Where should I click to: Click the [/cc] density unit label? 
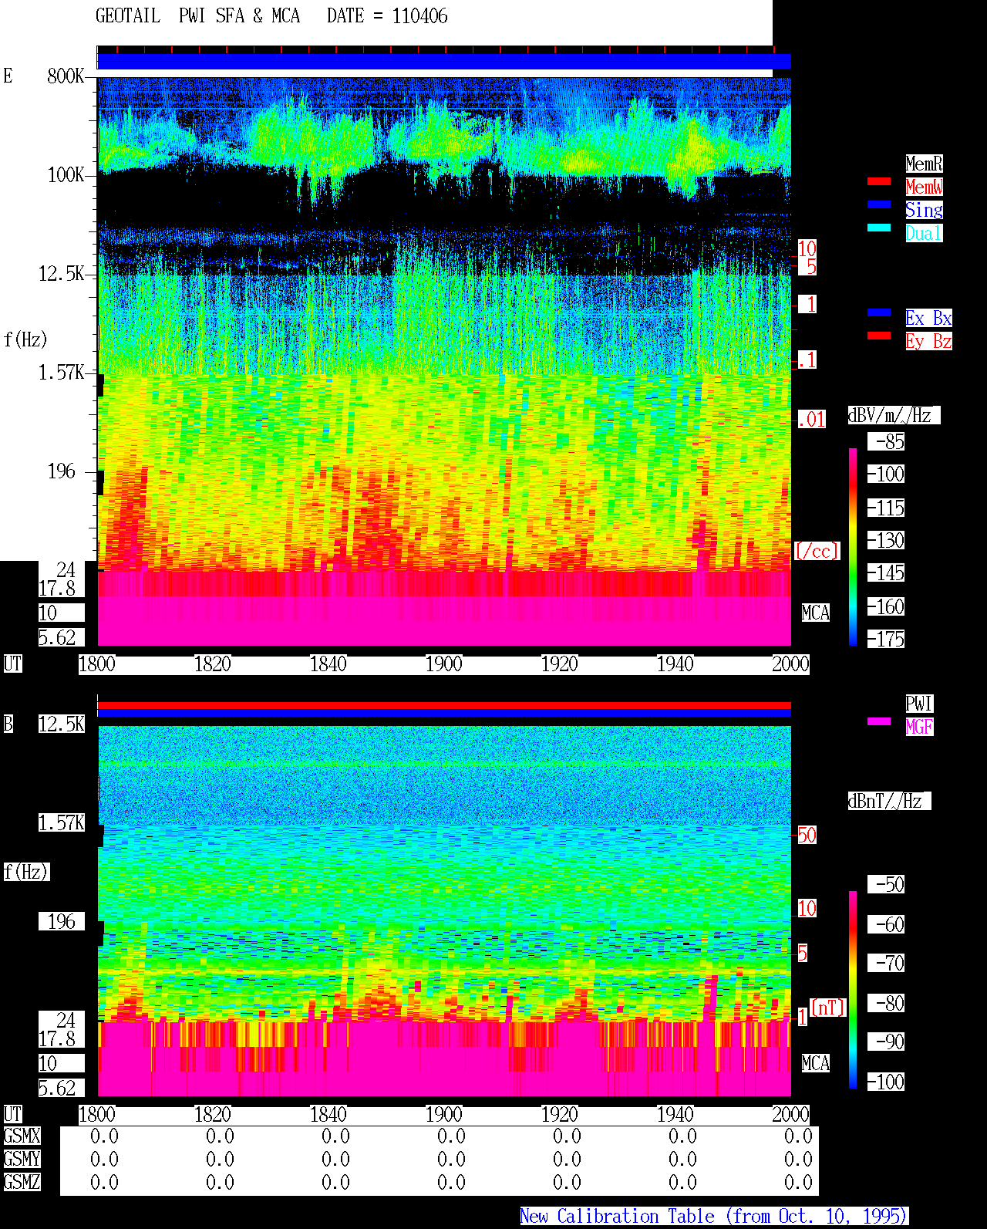pos(817,551)
